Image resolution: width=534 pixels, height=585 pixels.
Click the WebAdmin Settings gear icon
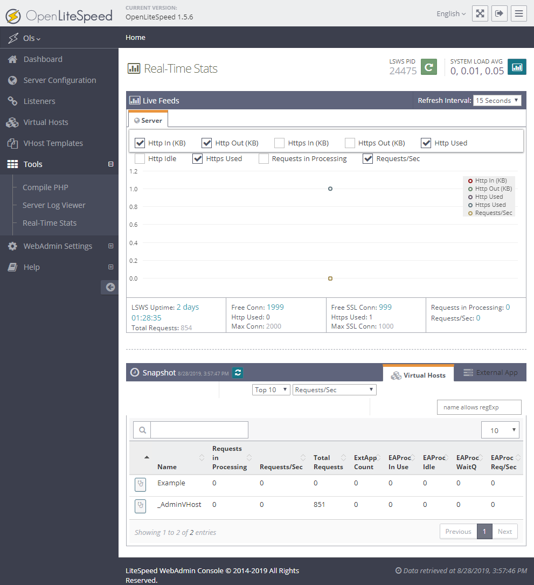point(13,246)
